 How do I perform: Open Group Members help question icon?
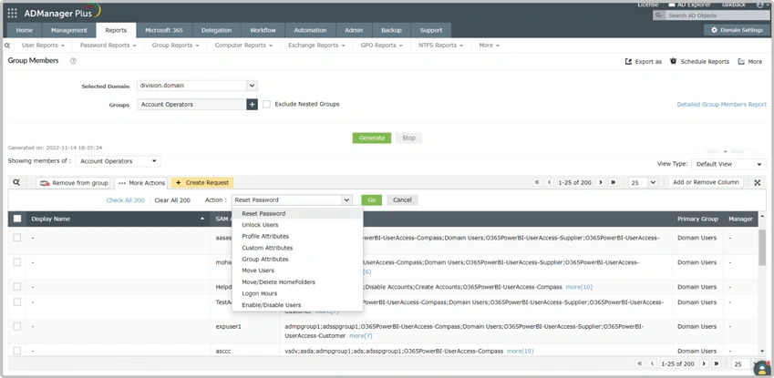[x=73, y=61]
